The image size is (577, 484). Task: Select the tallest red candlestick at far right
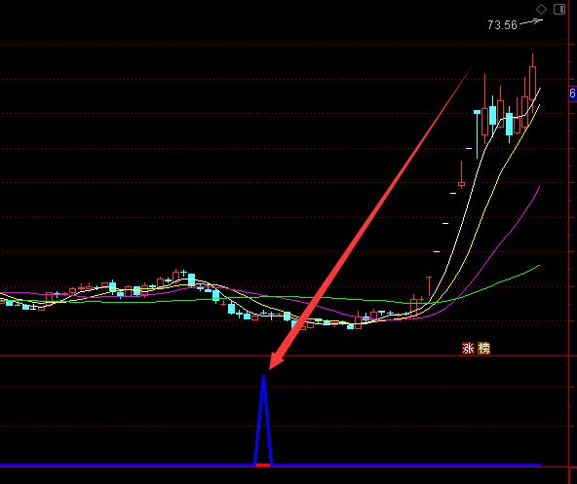532,83
